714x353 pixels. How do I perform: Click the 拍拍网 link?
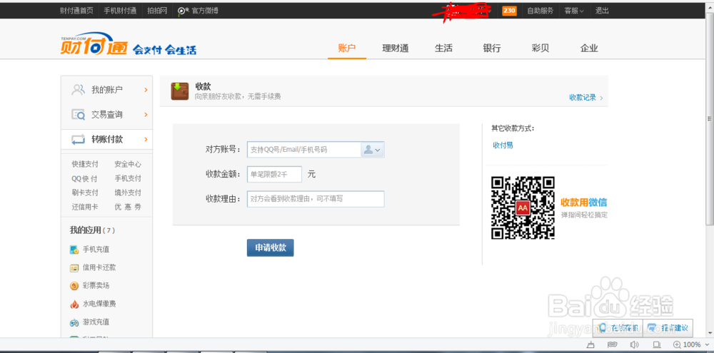tap(156, 11)
